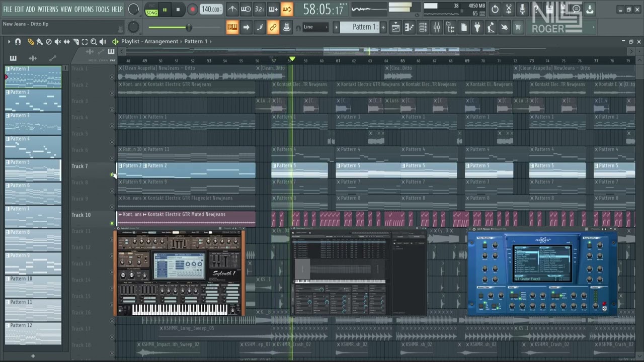Click plus at bottom of pattern picker
The image size is (644, 362).
[33, 356]
